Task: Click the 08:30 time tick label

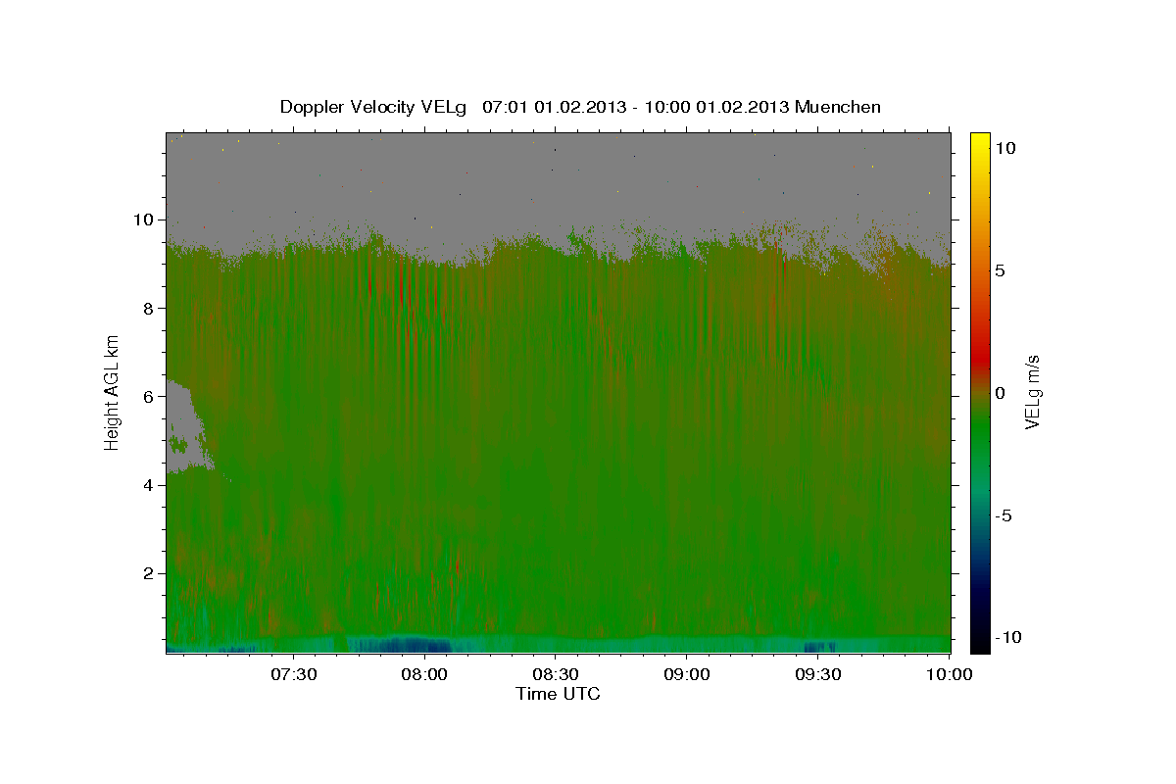Action: point(555,674)
